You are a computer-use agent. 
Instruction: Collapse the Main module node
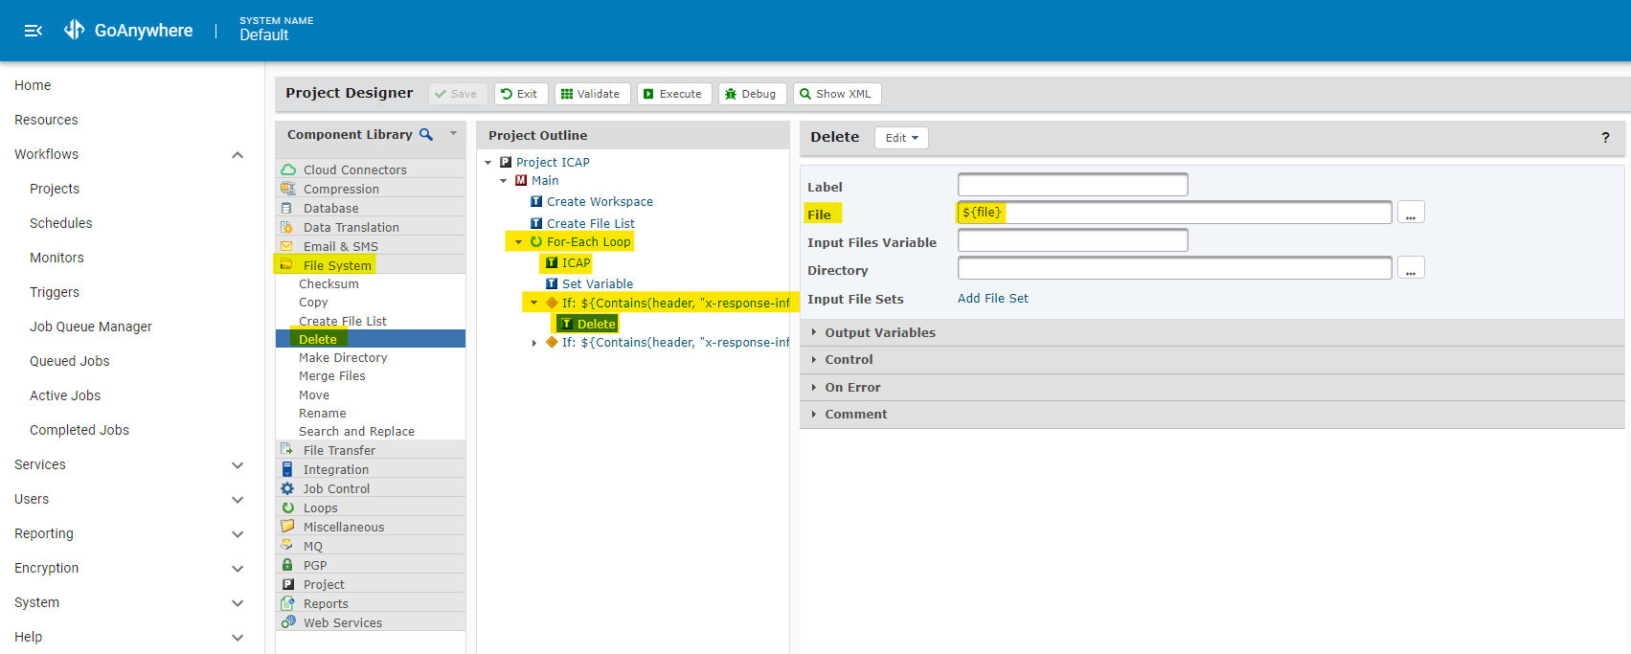[504, 180]
